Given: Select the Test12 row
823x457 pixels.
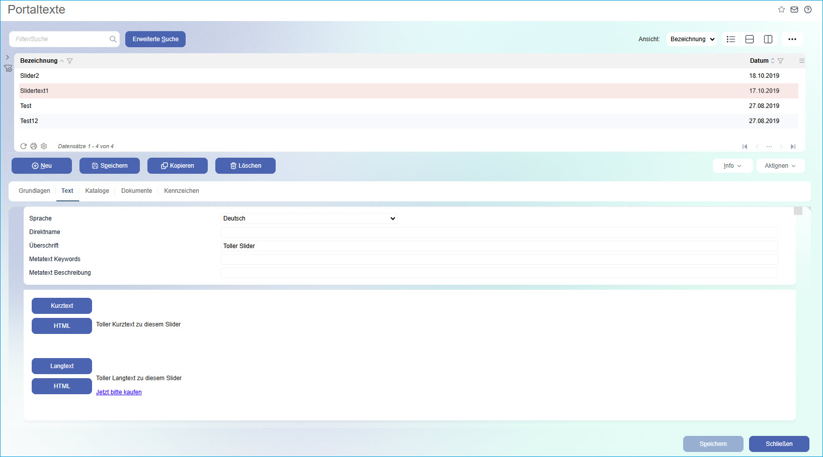Looking at the screenshot, I should [x=408, y=121].
